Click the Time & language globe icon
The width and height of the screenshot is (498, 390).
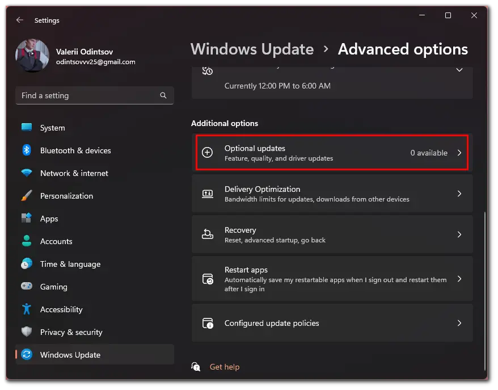coord(27,263)
